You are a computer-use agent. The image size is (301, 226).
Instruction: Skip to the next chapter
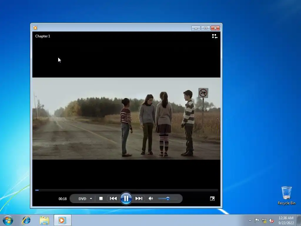[x=139, y=199]
